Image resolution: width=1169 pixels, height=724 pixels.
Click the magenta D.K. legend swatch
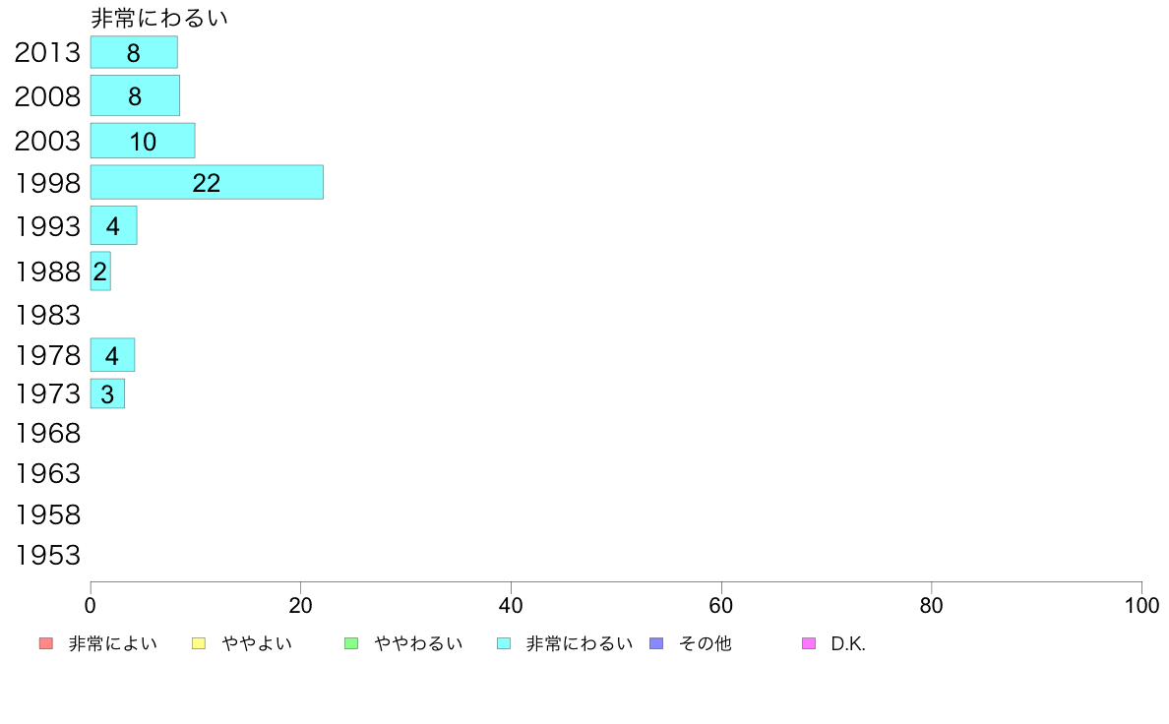(809, 643)
